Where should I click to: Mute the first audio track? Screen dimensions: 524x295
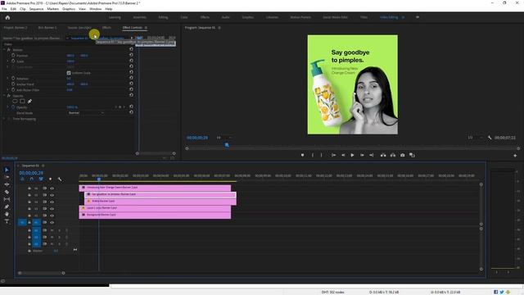click(x=52, y=230)
